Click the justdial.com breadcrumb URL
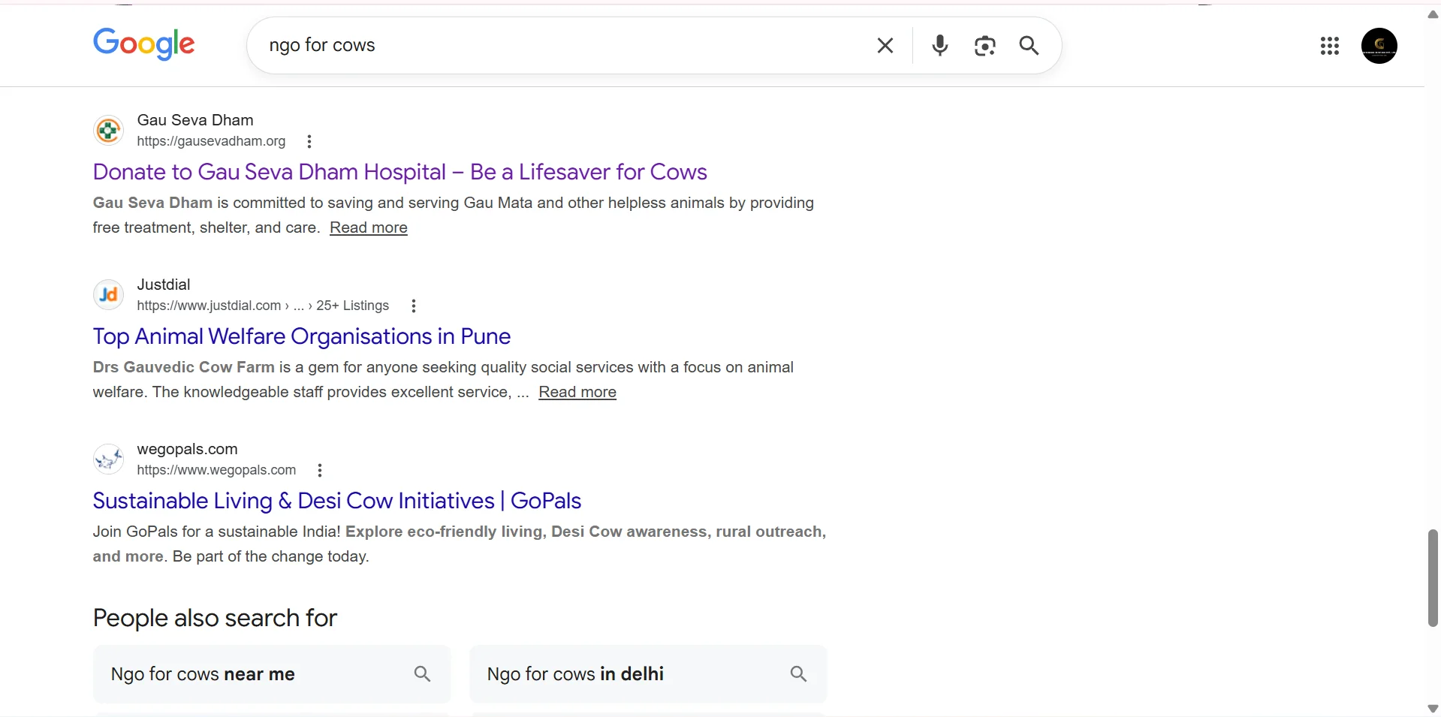The image size is (1441, 717). pyautogui.click(x=263, y=306)
